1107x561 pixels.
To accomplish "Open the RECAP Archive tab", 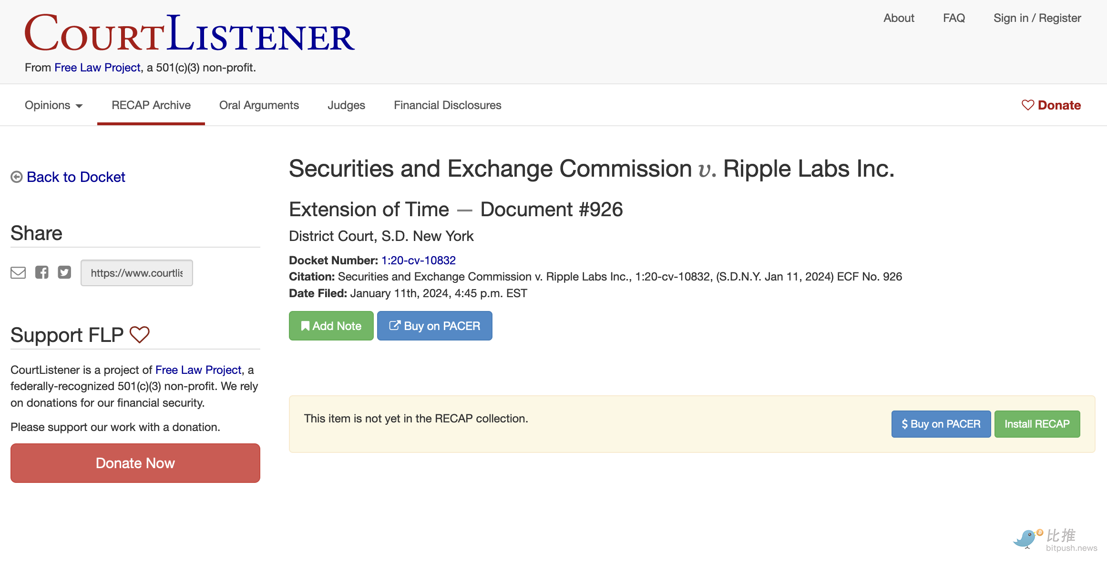I will point(151,105).
